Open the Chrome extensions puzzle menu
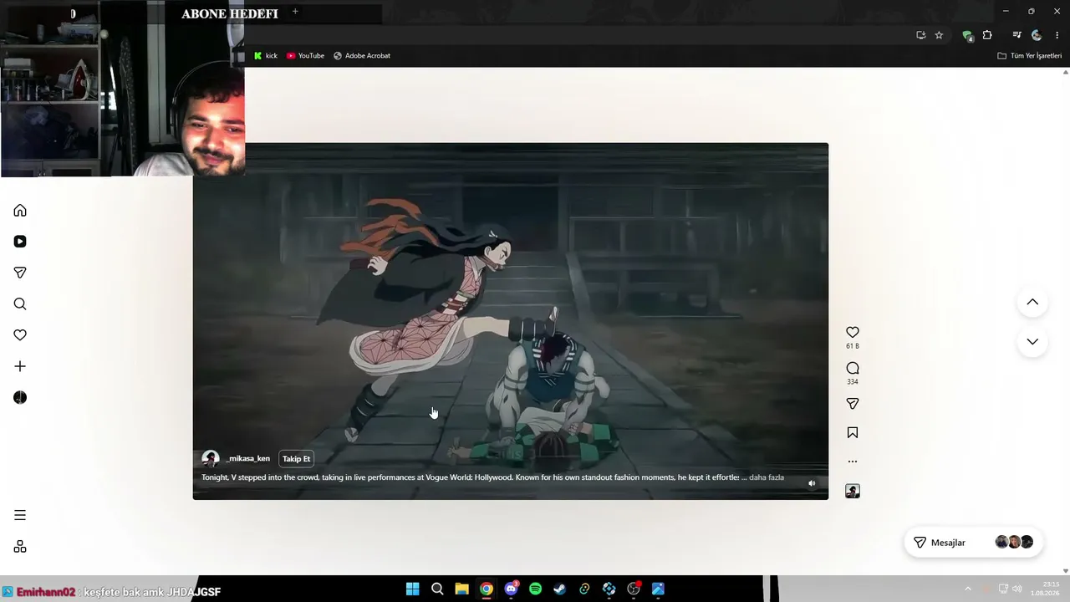Screen dimensions: 1070x602 tap(987, 35)
